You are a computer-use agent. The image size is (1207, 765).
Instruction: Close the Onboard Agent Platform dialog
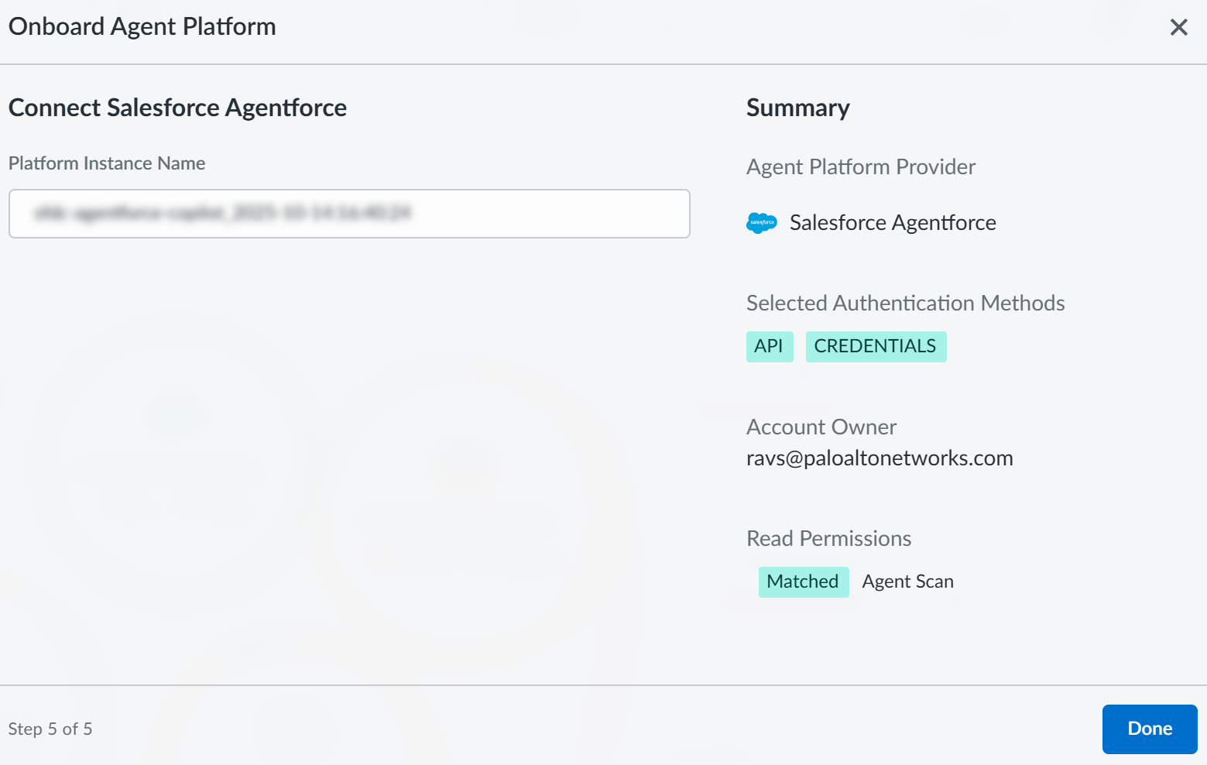click(x=1178, y=28)
